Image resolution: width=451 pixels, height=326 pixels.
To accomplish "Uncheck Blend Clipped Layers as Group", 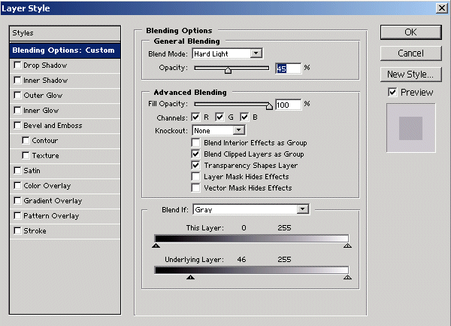I will [x=196, y=154].
